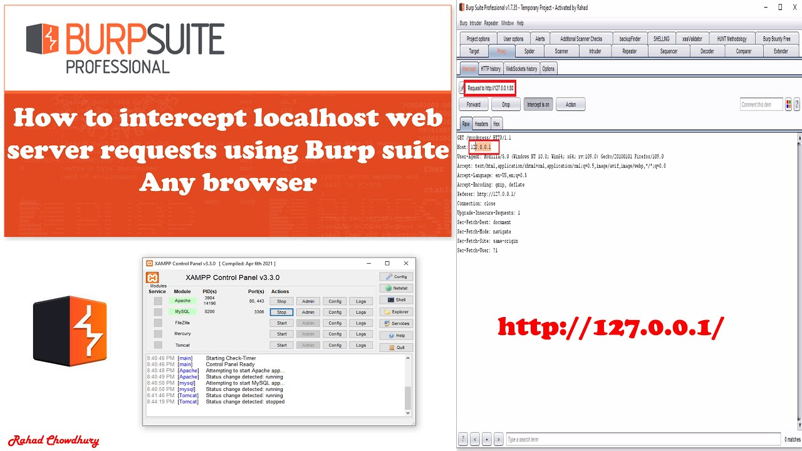Viewport: 802px width, 451px height.
Task: Open the Project options tab
Action: pyautogui.click(x=478, y=39)
